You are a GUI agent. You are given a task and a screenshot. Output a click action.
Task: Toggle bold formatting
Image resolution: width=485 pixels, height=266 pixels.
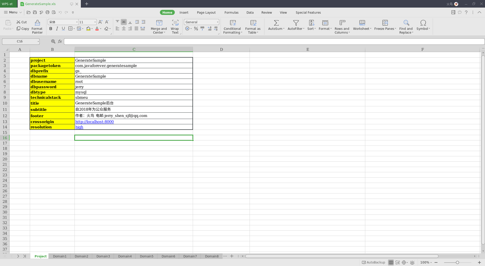coord(51,29)
